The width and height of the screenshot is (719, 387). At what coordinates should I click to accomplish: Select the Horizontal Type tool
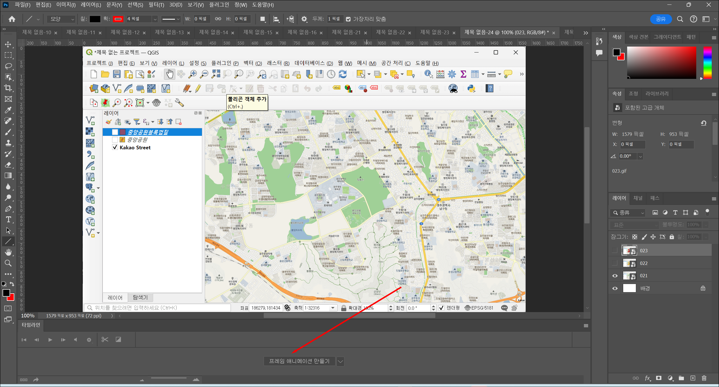click(8, 219)
